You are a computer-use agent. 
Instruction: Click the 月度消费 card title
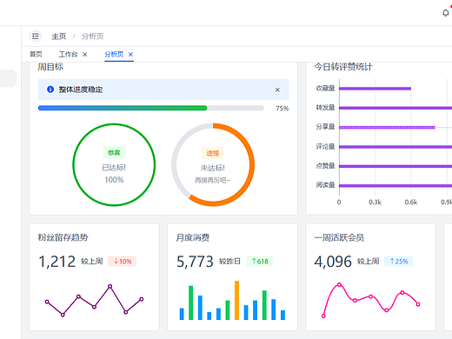(193, 237)
